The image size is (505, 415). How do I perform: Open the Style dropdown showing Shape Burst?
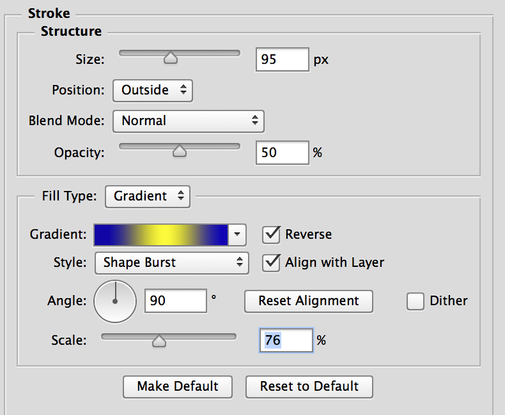pyautogui.click(x=172, y=263)
